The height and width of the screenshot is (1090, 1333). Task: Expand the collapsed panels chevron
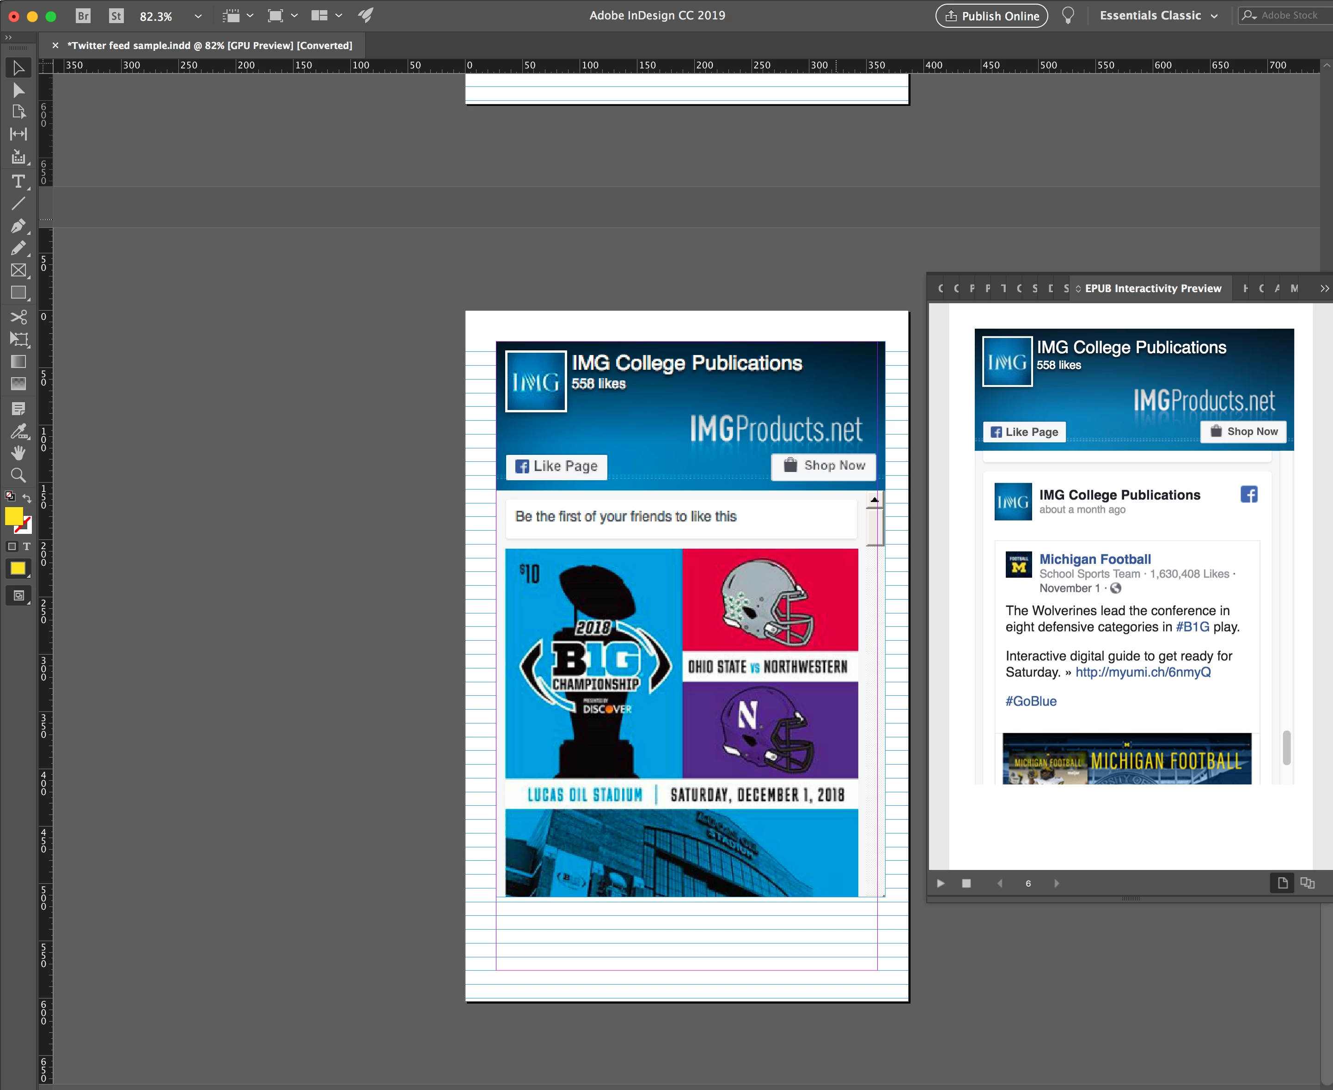1324,288
